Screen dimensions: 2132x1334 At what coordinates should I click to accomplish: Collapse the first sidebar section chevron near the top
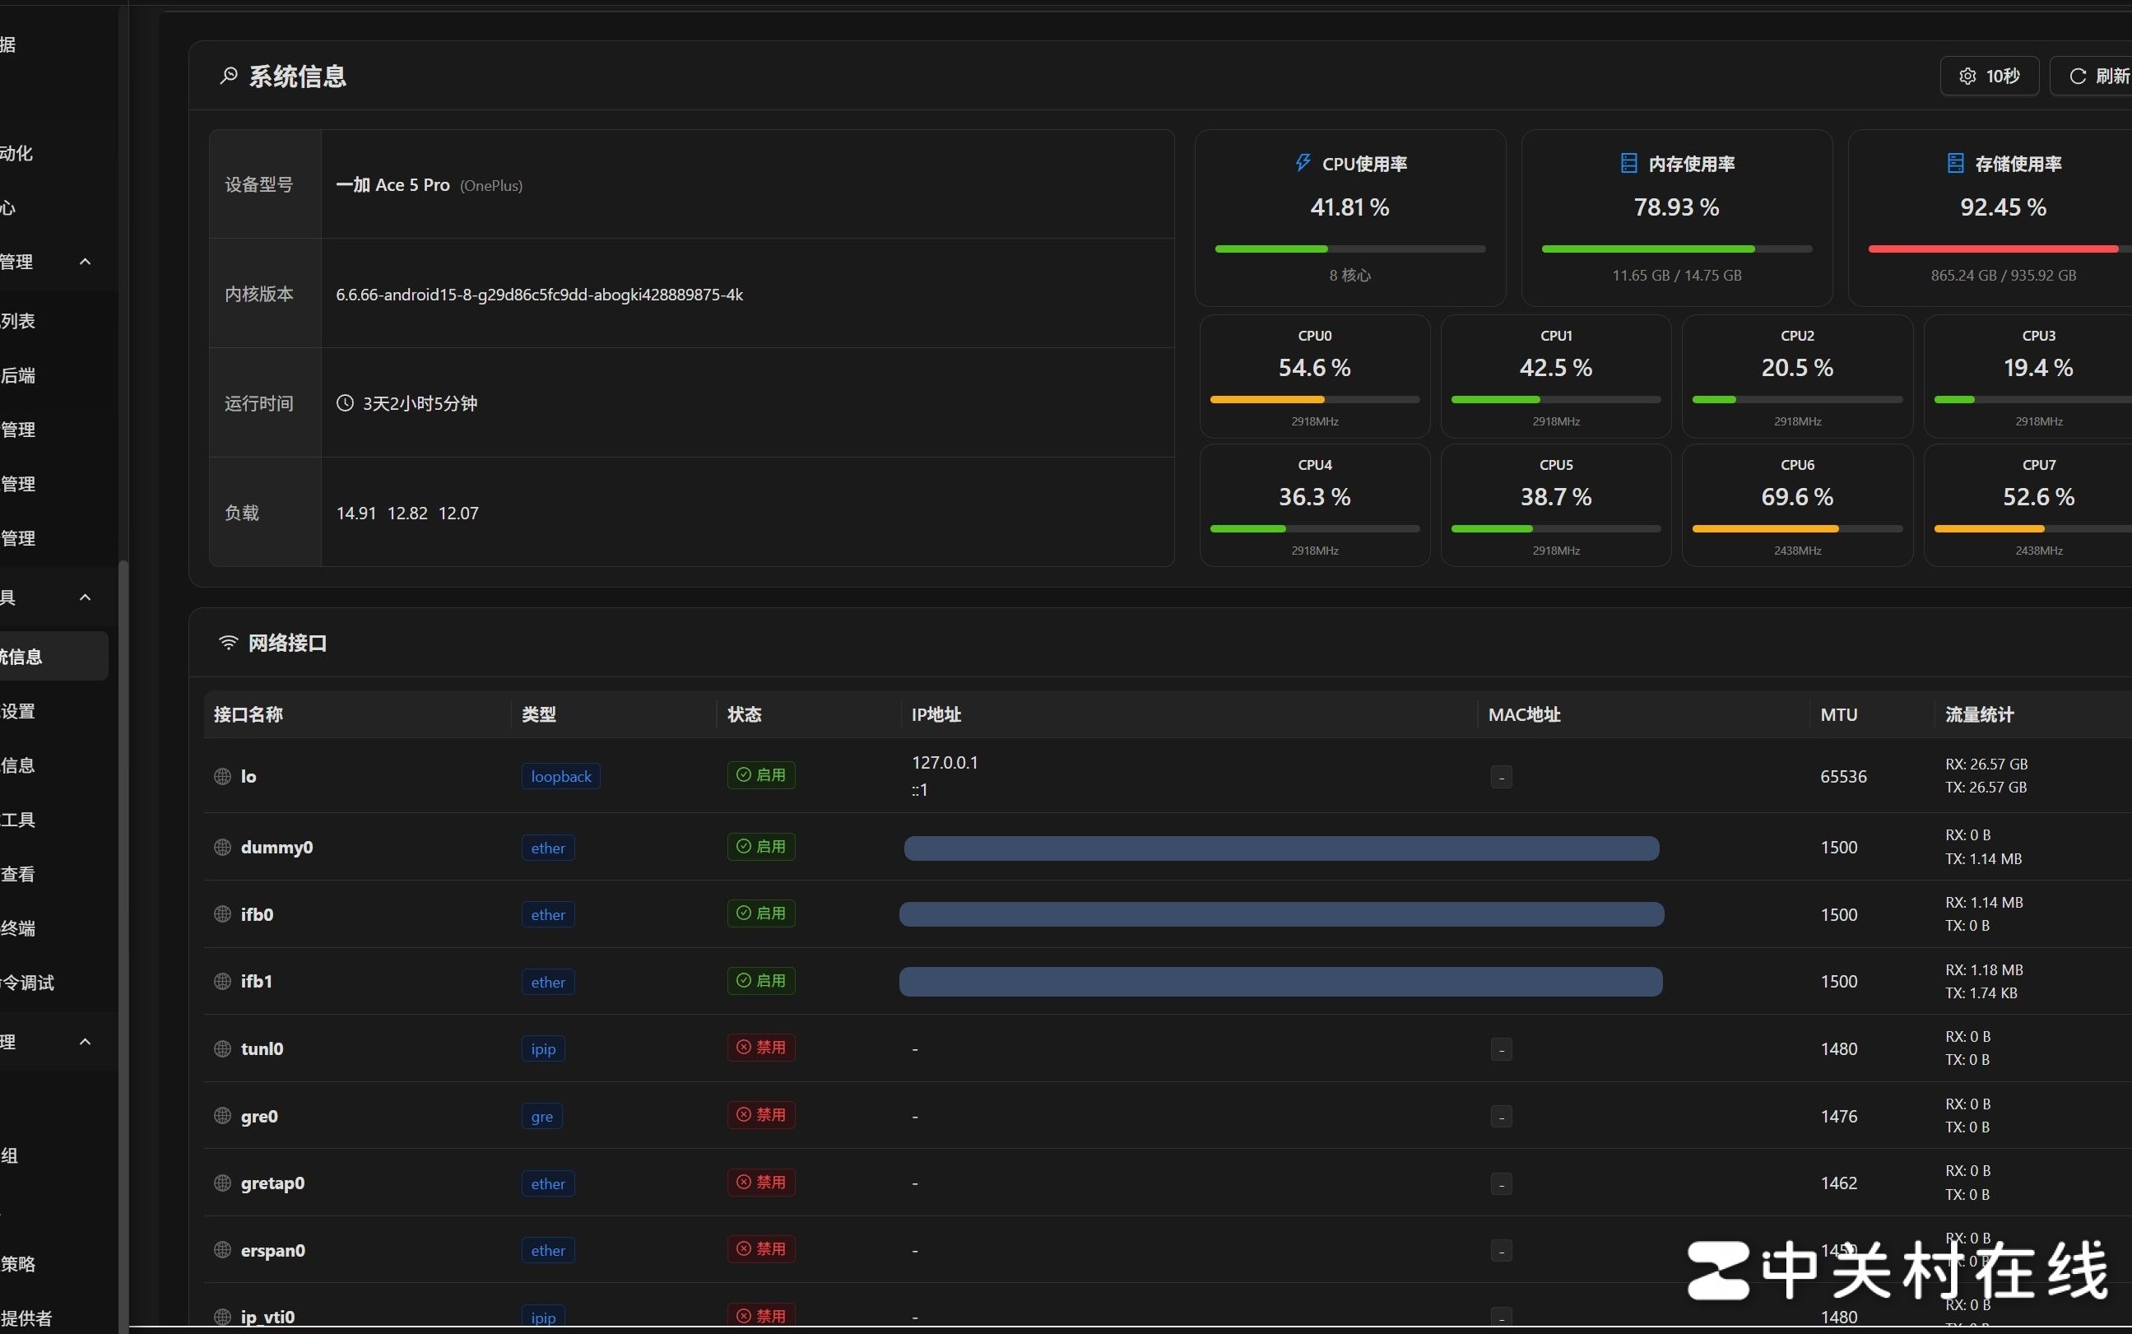85,262
